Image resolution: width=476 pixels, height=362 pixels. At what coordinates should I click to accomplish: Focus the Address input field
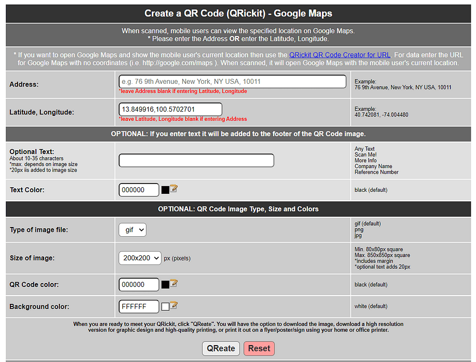[x=232, y=82]
